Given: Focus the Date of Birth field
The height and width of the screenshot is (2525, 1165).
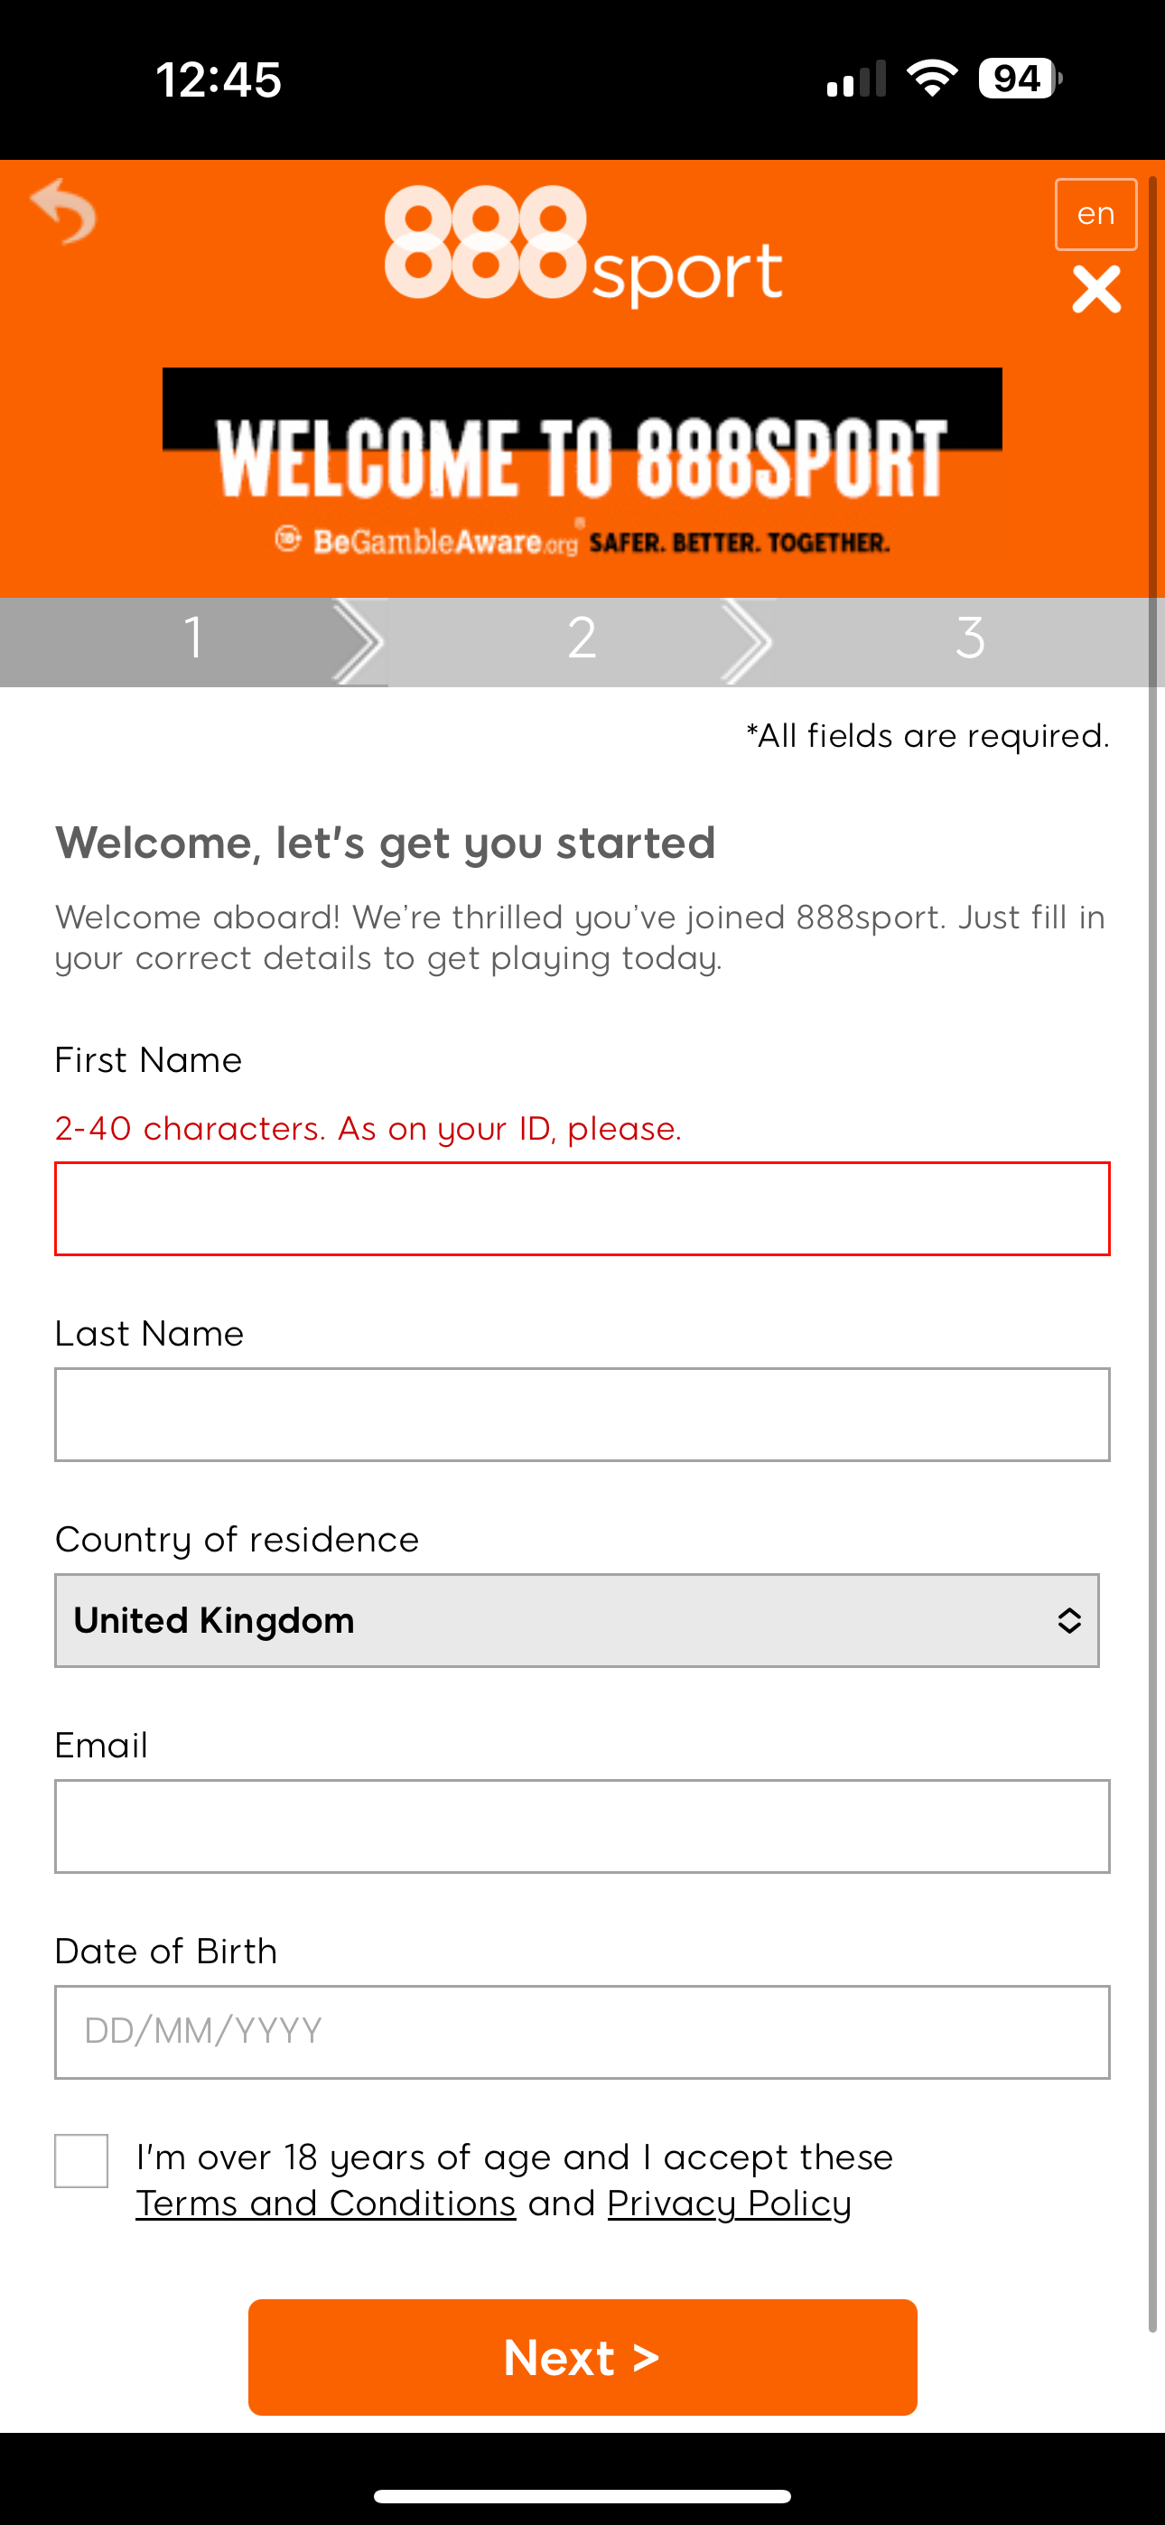Looking at the screenshot, I should (582, 2032).
